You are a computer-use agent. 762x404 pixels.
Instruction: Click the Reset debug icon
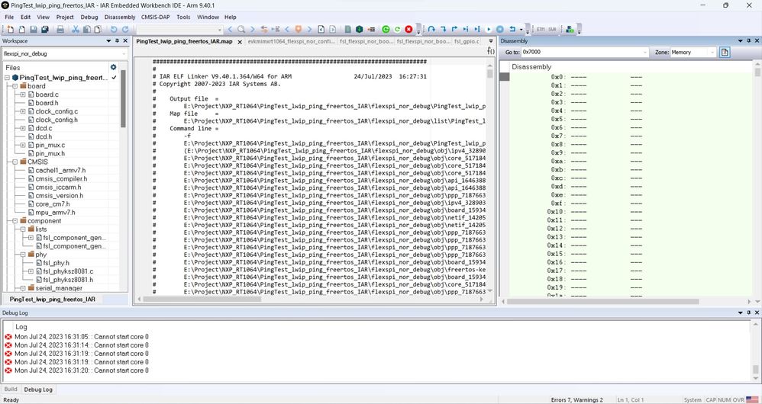(512, 30)
